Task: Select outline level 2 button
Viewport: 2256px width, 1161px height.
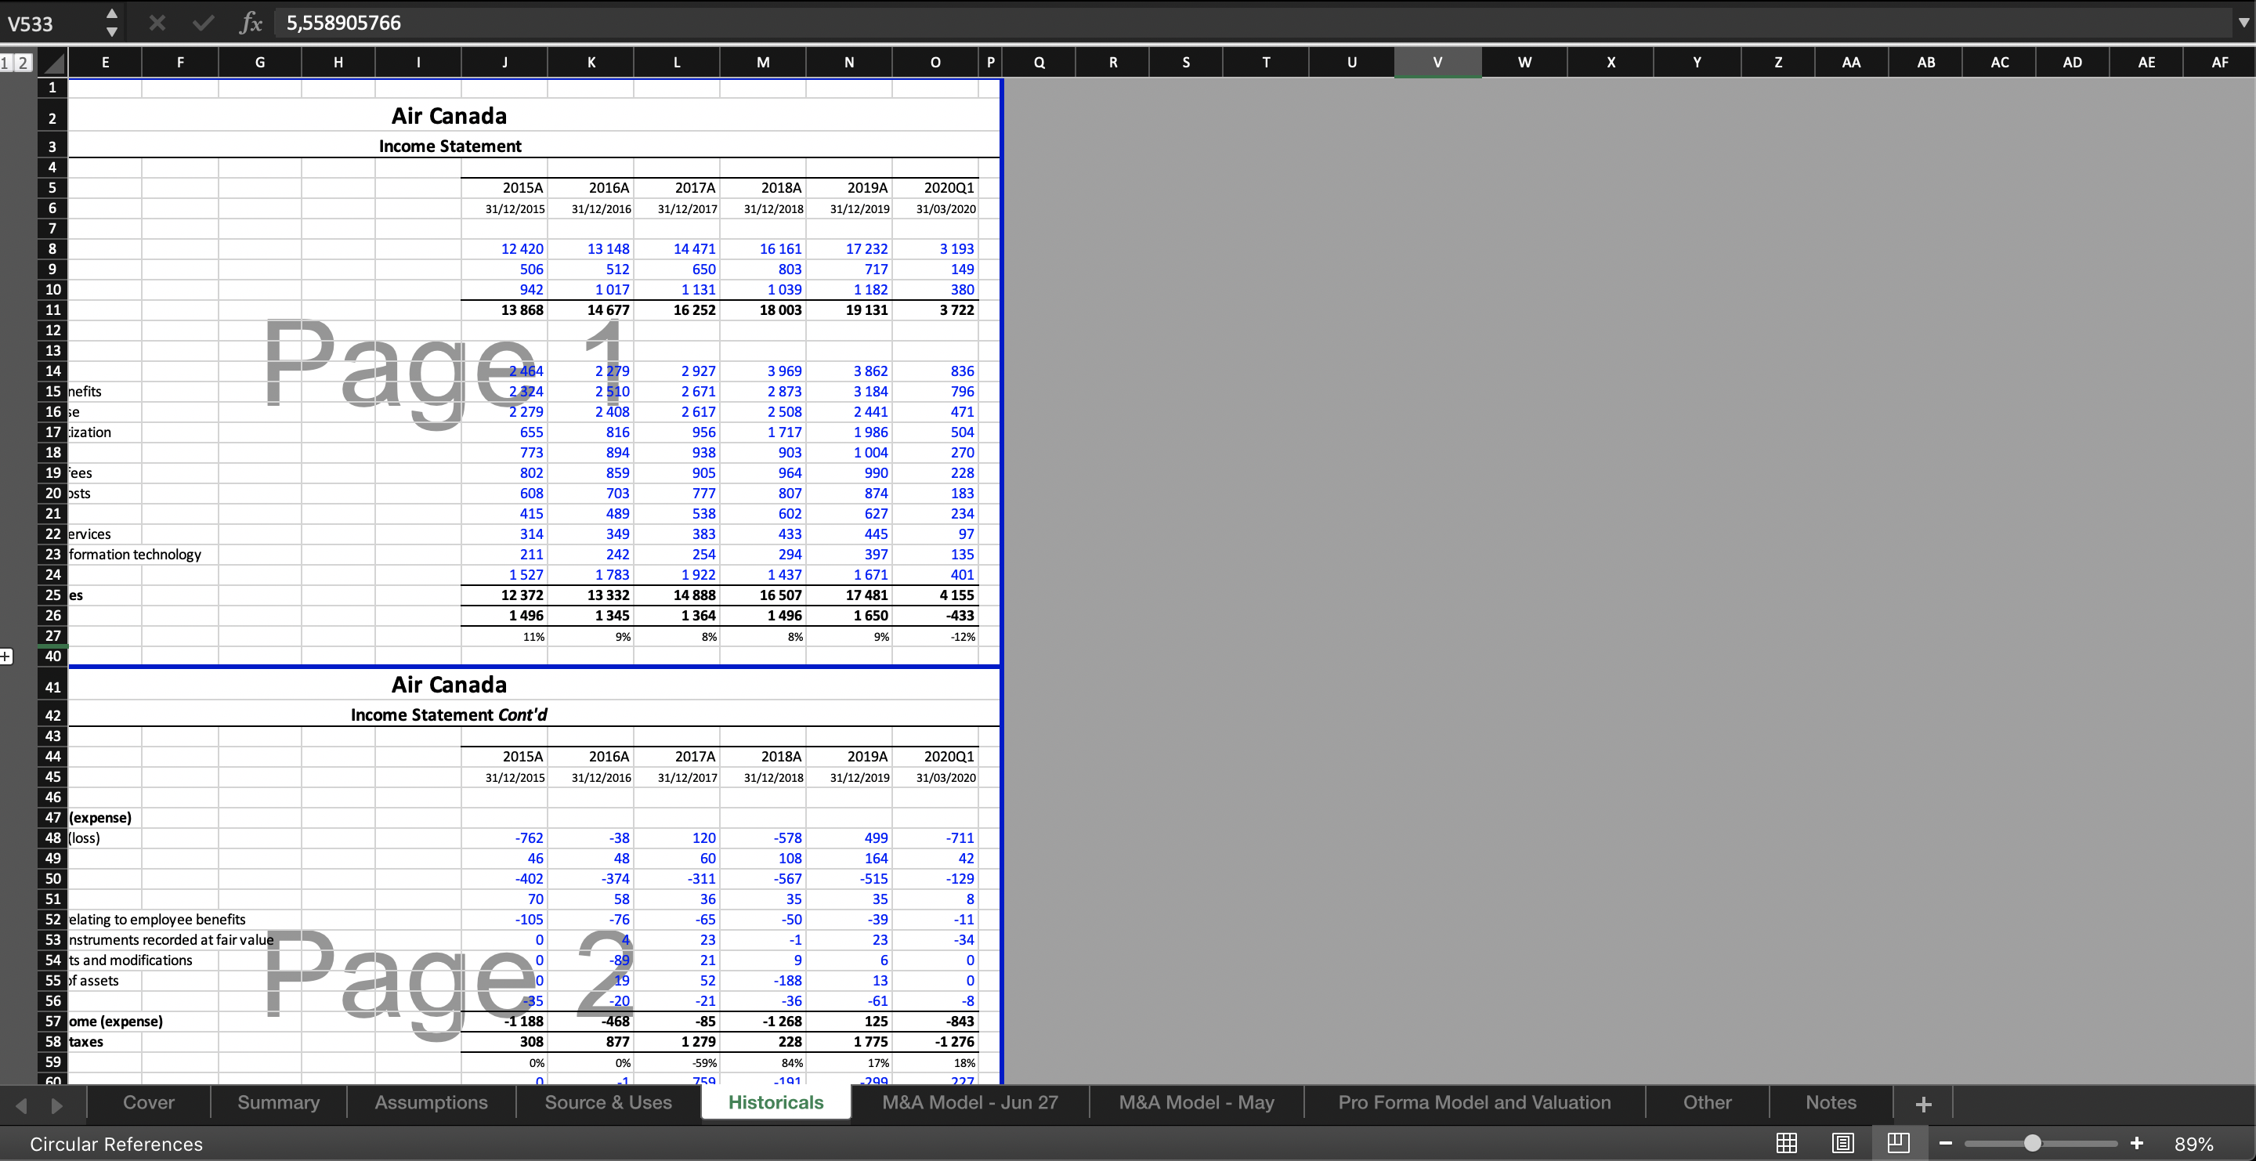Action: [x=23, y=62]
